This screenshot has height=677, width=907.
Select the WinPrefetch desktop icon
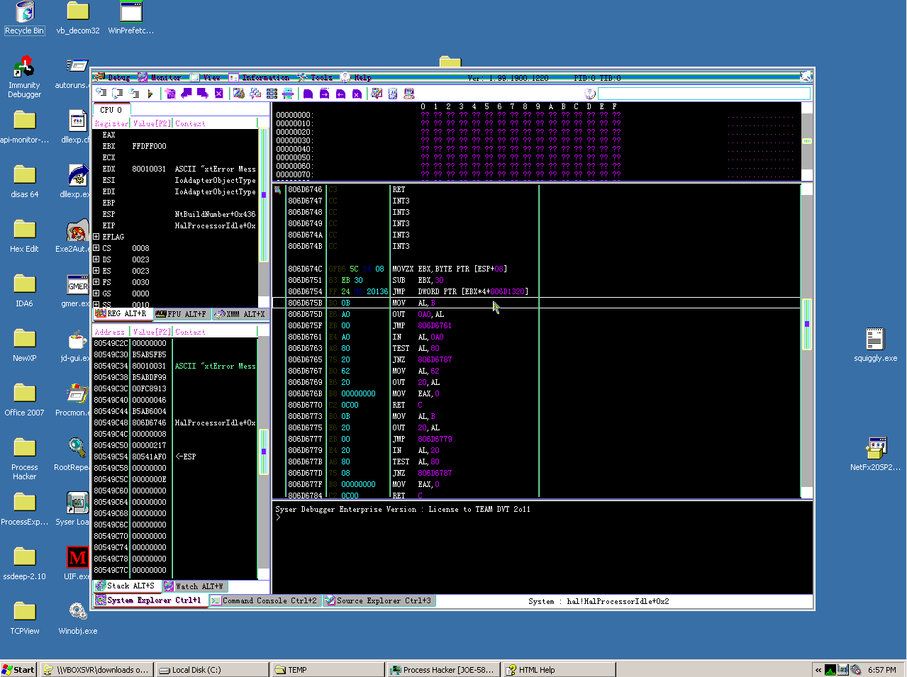pos(131,18)
